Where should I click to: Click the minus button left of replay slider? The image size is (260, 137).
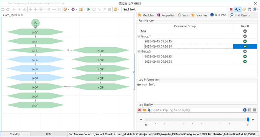pyautogui.click(x=141, y=120)
